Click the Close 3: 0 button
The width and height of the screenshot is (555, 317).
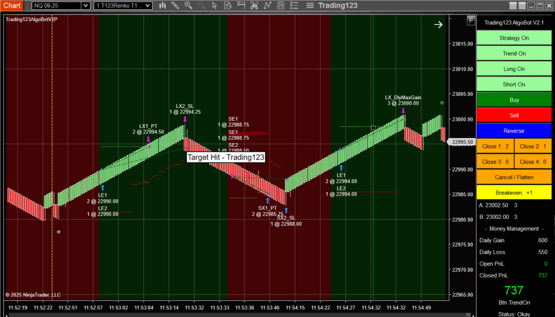(495, 161)
